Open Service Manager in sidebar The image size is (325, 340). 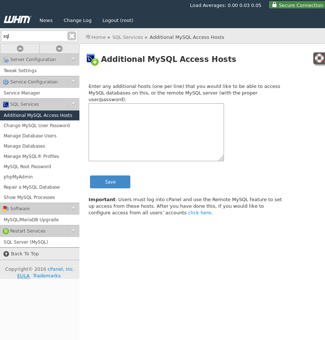[40, 93]
